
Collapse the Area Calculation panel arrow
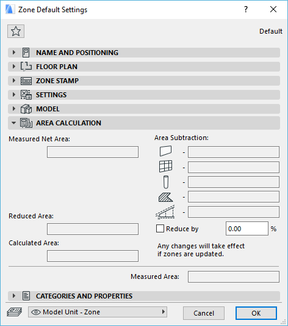point(13,123)
